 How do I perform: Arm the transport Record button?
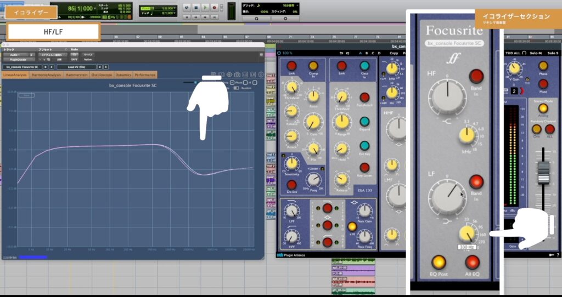click(215, 8)
